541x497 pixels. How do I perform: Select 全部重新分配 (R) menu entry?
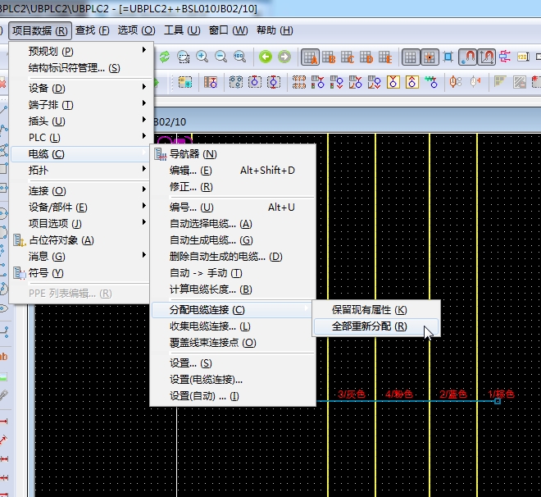click(x=369, y=326)
